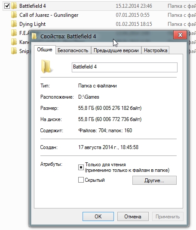Click the title bar folder icon
The height and width of the screenshot is (230, 196).
34,36
